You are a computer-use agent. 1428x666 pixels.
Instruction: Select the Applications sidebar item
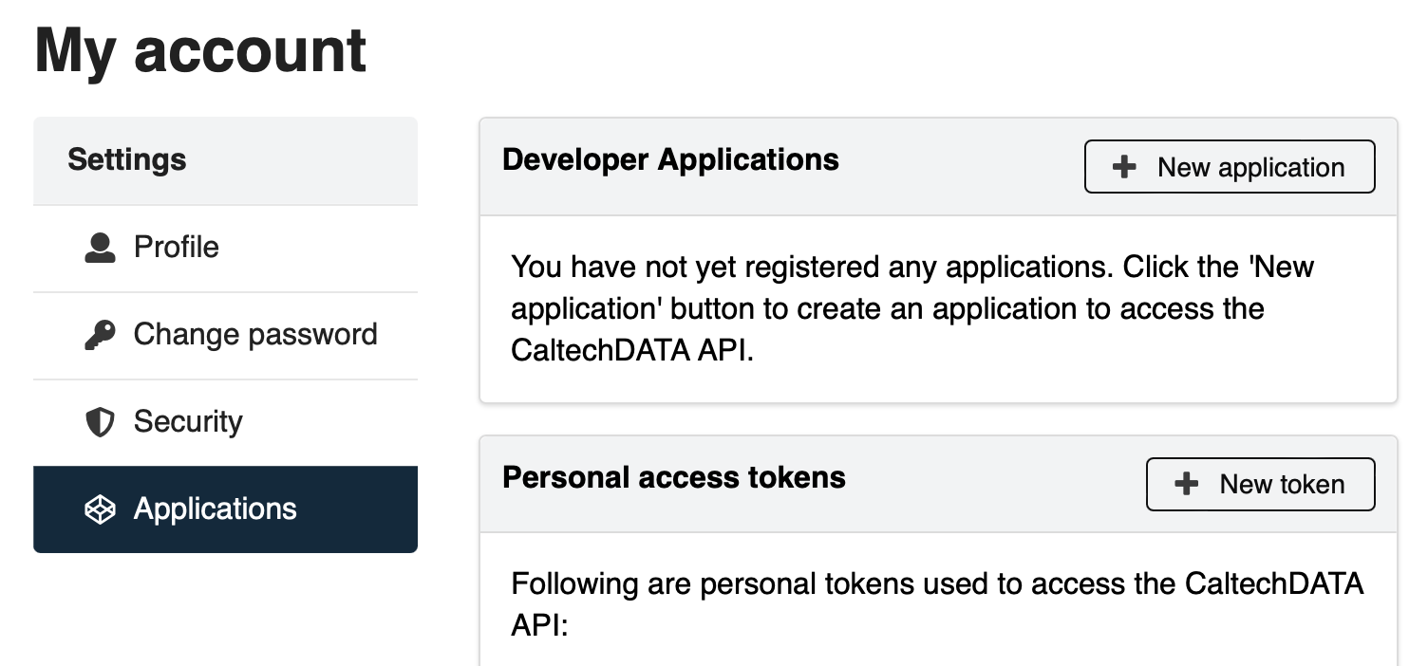pos(225,509)
